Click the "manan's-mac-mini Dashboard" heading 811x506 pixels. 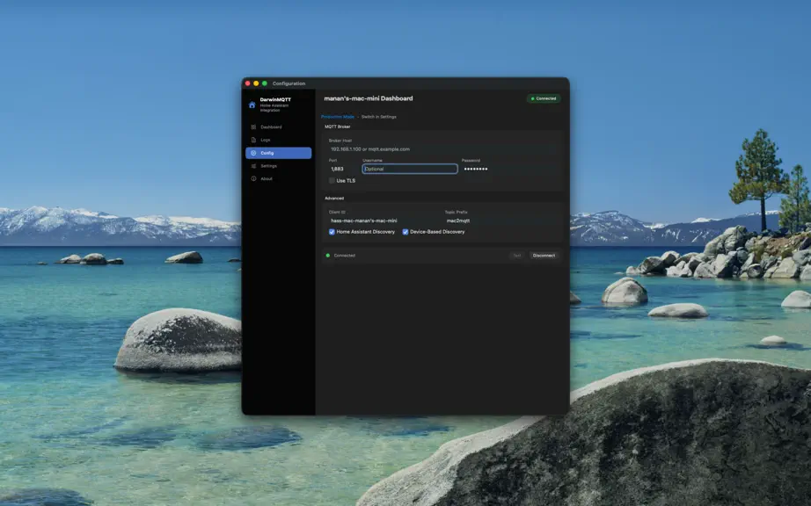369,98
